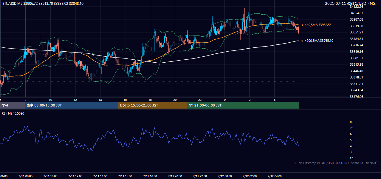Click the 7/12 02:00 time label
Image resolution: width=381 pixels, height=179 pixels.
tap(250, 176)
